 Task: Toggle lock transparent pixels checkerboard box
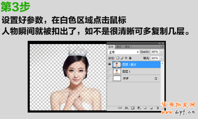[118, 58]
